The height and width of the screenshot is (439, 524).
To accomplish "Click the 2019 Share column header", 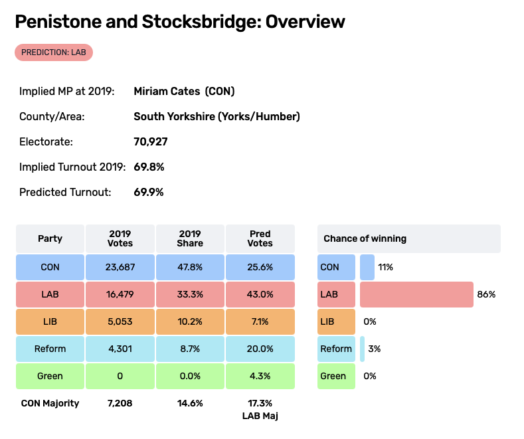I will pos(190,239).
